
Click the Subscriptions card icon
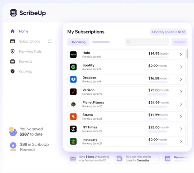[x=12, y=41]
